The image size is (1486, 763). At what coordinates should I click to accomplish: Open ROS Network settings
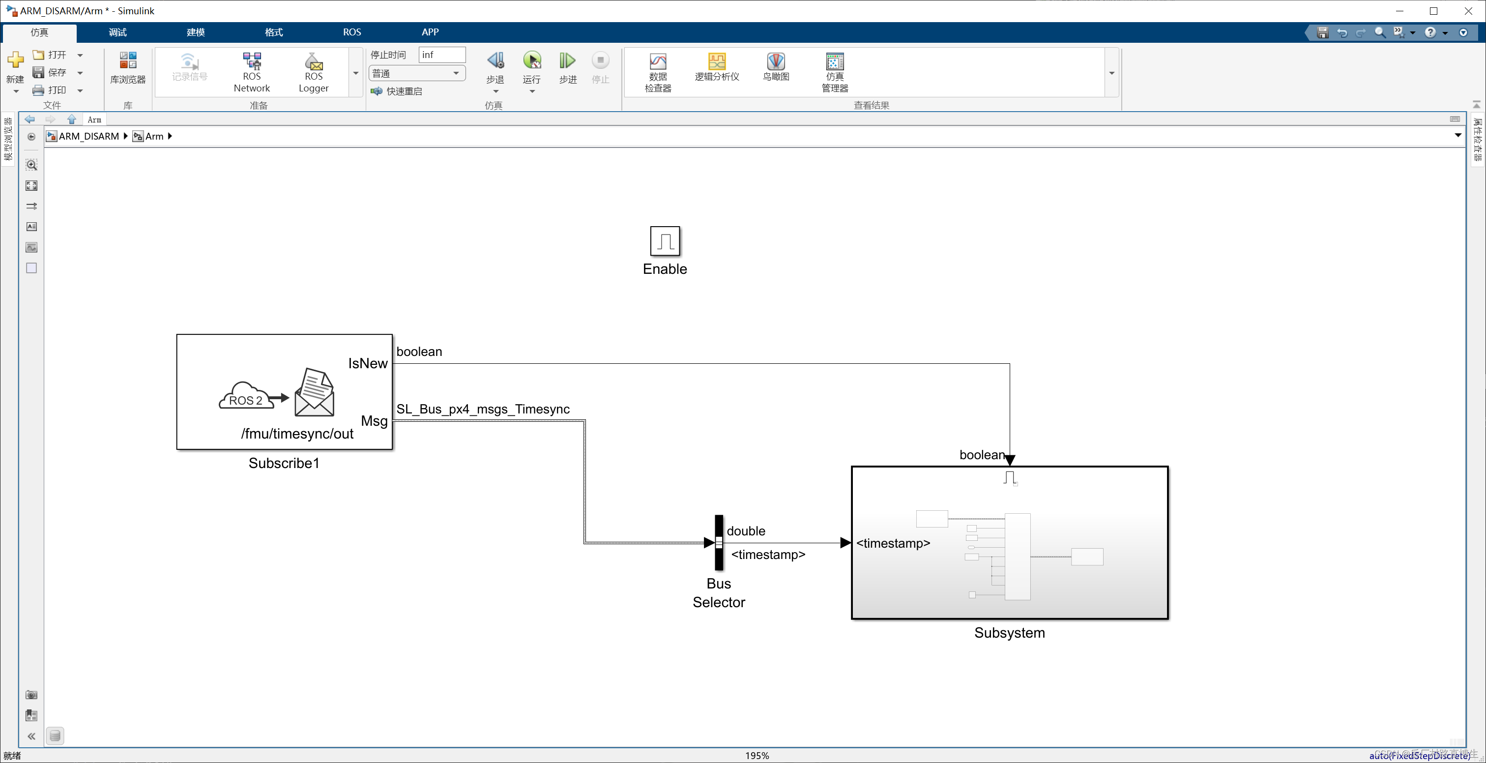(252, 73)
